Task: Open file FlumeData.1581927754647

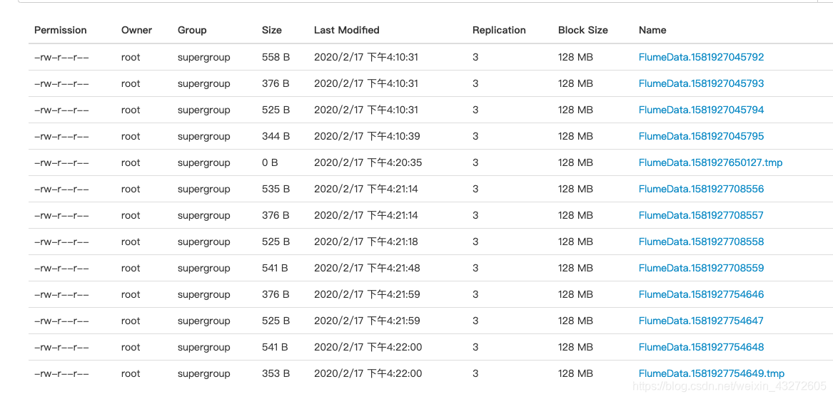Action: (701, 321)
